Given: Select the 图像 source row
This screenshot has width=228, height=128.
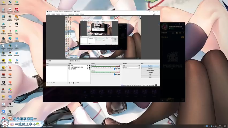Looking at the screenshot, I should pos(79,66).
